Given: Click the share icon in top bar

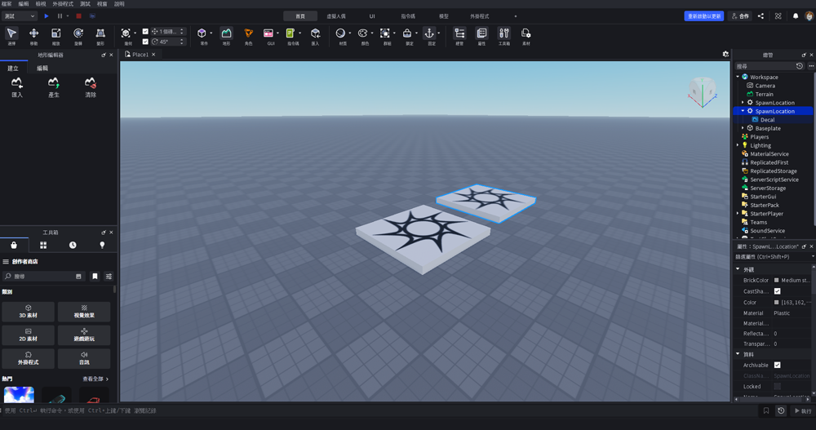Looking at the screenshot, I should tap(761, 16).
